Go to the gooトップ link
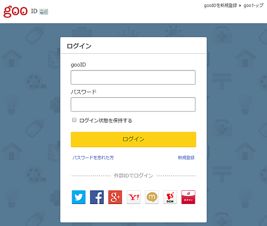Viewport: 267px width, 226px height. point(253,5)
